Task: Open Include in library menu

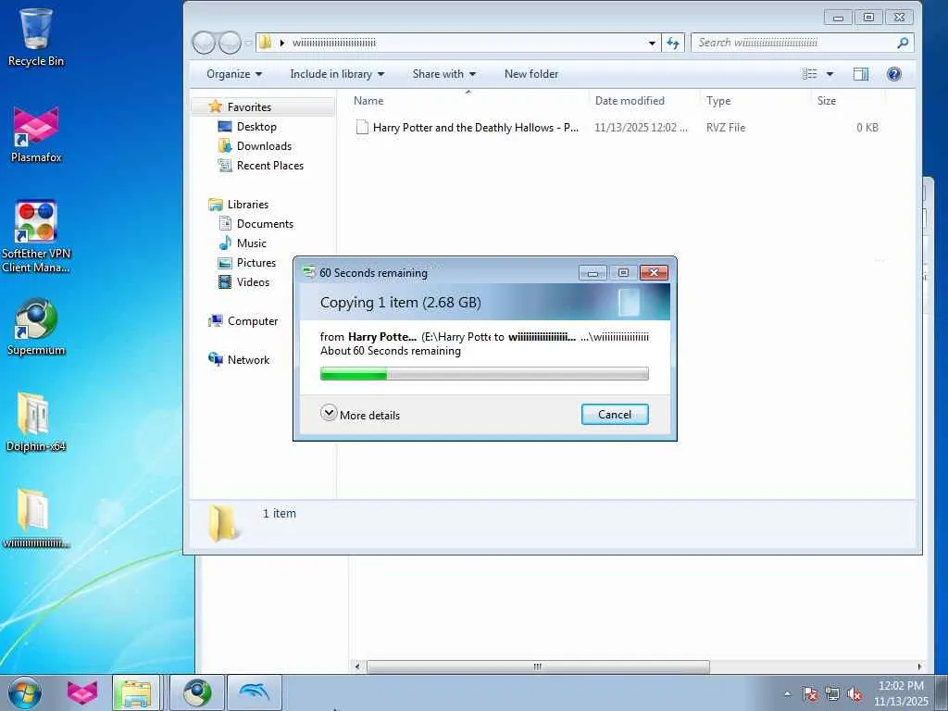Action: pyautogui.click(x=337, y=74)
